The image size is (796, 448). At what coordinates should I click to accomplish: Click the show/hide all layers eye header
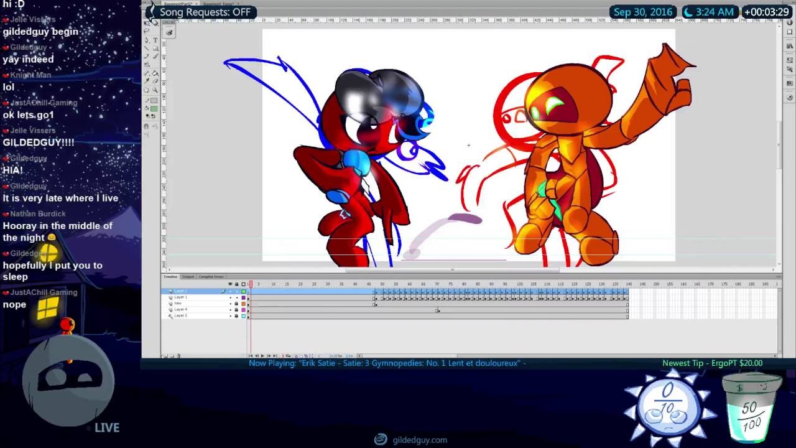point(230,284)
